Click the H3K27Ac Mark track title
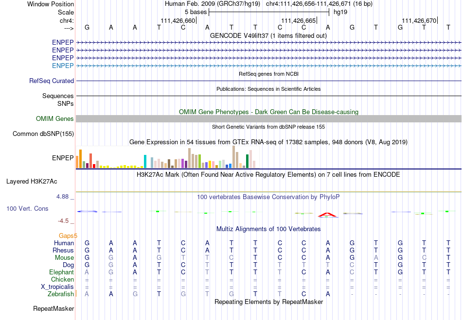 click(x=268, y=175)
